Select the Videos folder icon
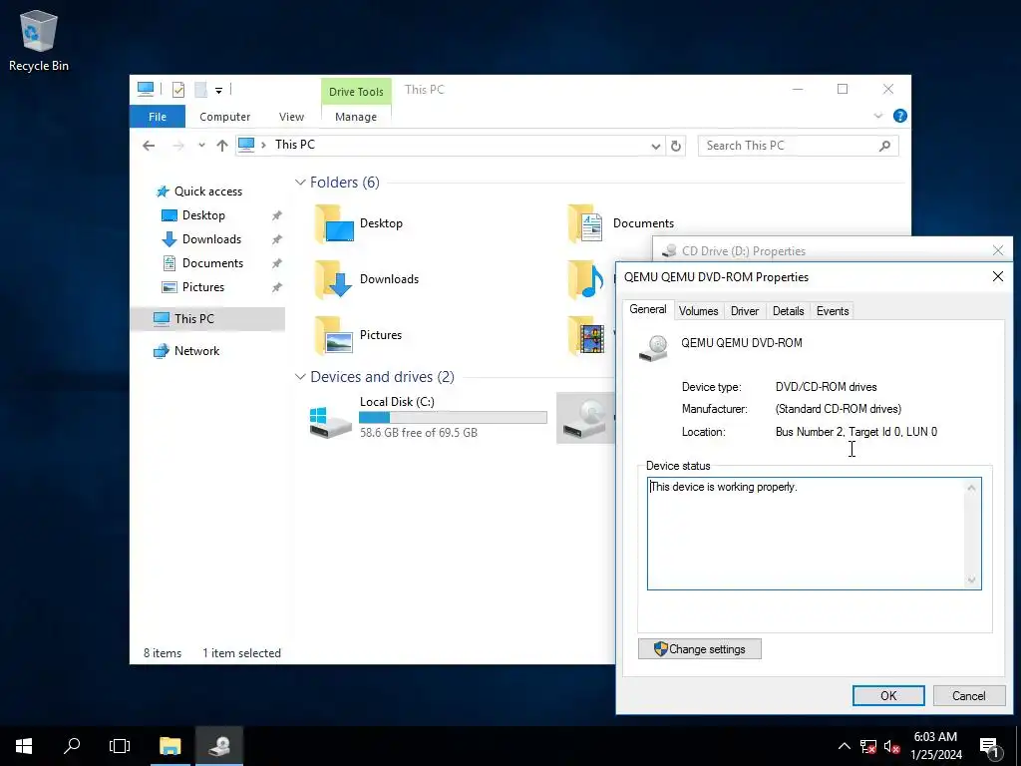This screenshot has width=1021, height=766. (586, 335)
